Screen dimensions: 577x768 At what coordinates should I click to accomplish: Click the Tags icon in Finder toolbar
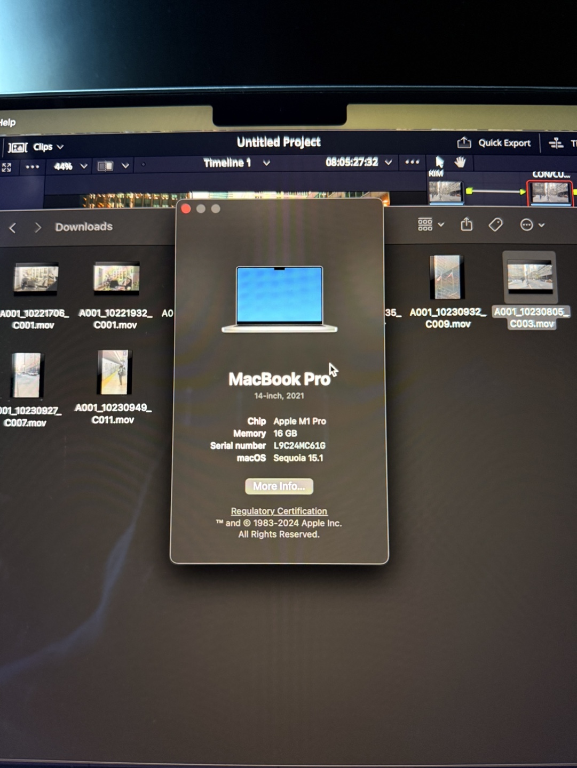click(496, 225)
